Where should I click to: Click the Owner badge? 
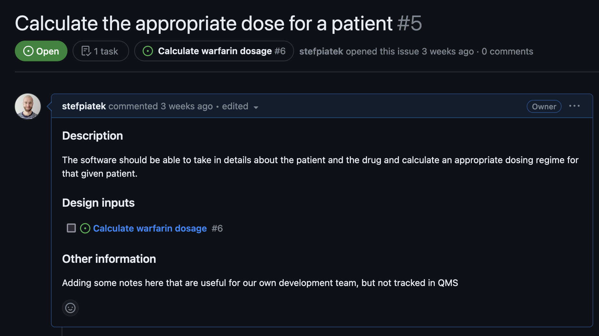pyautogui.click(x=544, y=106)
